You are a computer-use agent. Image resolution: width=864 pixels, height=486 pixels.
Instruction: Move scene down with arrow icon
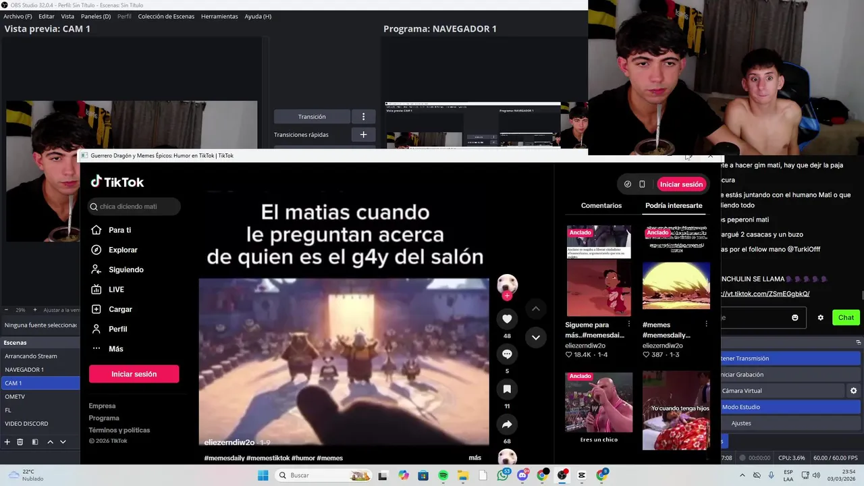(x=63, y=442)
